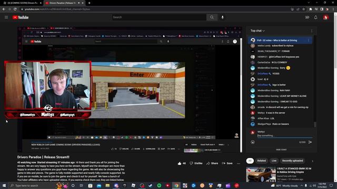337x189 pixels.
Task: Open the browser extensions puzzle icon
Action: tap(310, 9)
